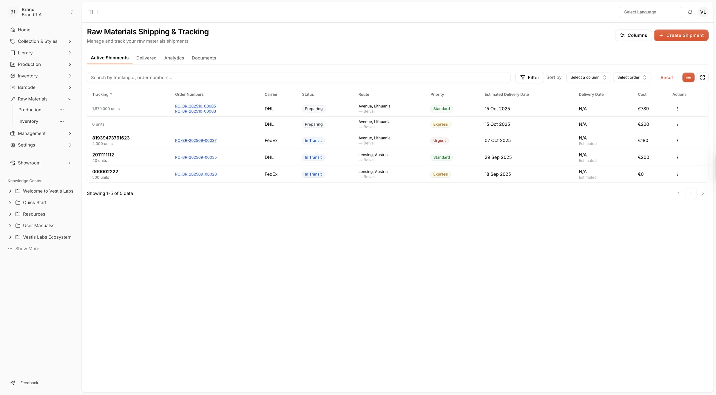This screenshot has height=395, width=716.
Task: Go to next page arrow
Action: pyautogui.click(x=703, y=193)
